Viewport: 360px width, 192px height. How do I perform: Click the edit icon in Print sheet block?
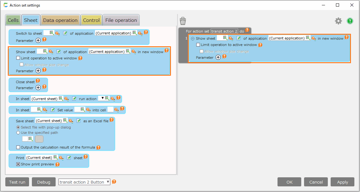(69, 158)
